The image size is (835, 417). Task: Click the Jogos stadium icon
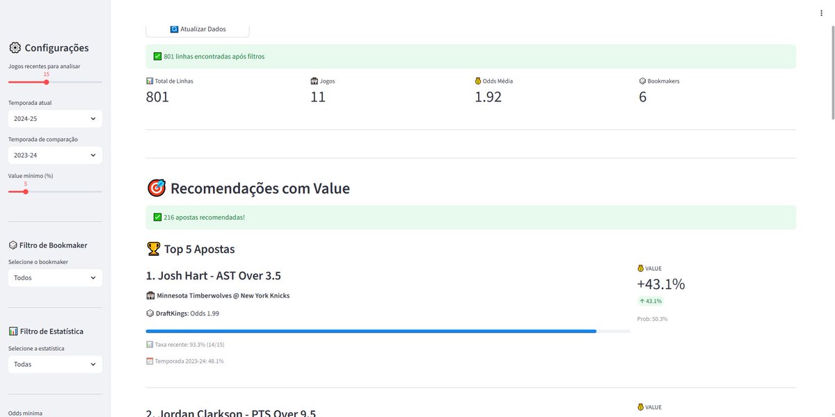(x=314, y=81)
